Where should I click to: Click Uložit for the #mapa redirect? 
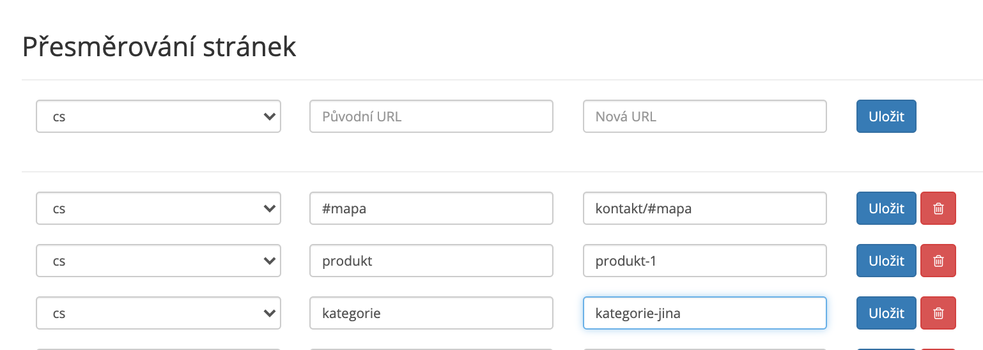coord(886,208)
